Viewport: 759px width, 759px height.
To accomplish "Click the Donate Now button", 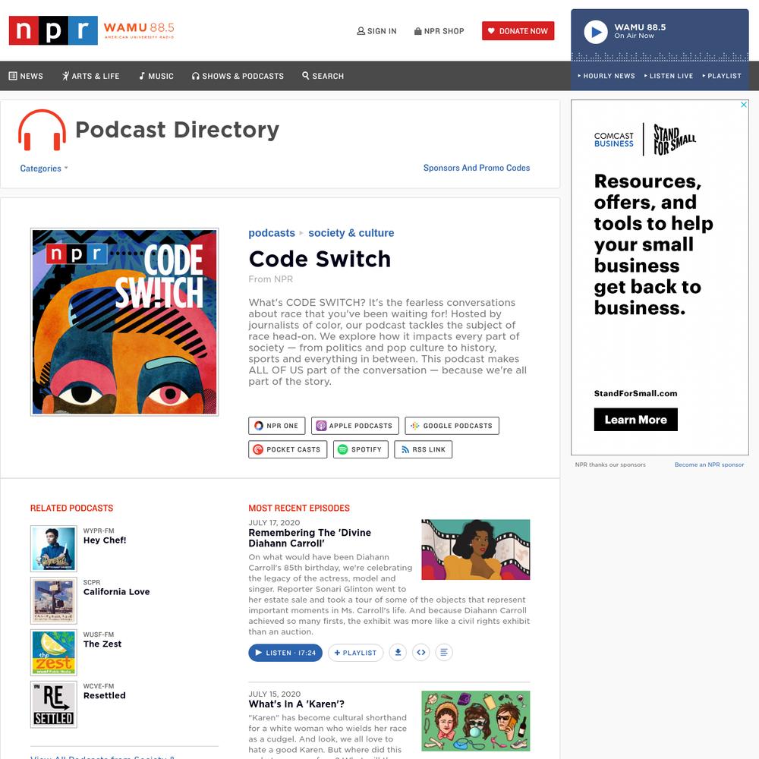I will pyautogui.click(x=518, y=31).
